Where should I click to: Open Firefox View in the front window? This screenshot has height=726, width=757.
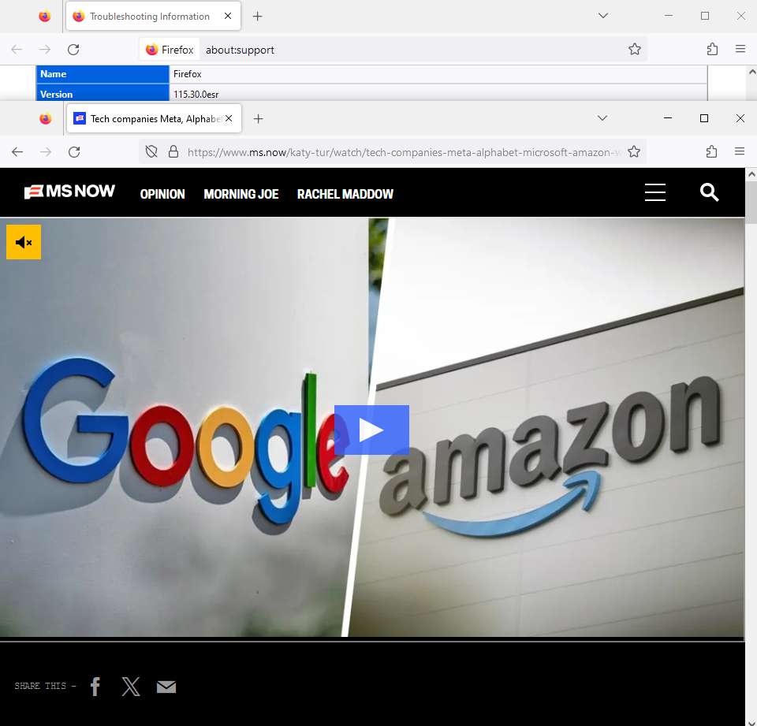46,119
